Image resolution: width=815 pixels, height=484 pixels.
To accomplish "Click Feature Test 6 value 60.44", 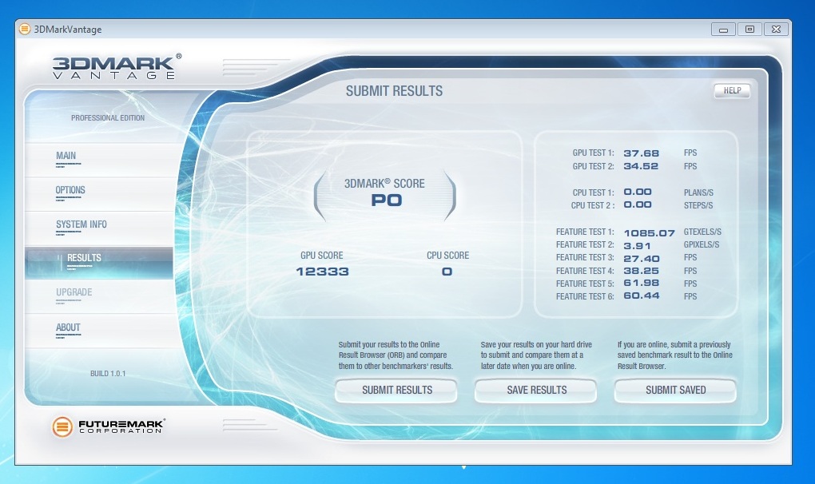I will coord(642,296).
